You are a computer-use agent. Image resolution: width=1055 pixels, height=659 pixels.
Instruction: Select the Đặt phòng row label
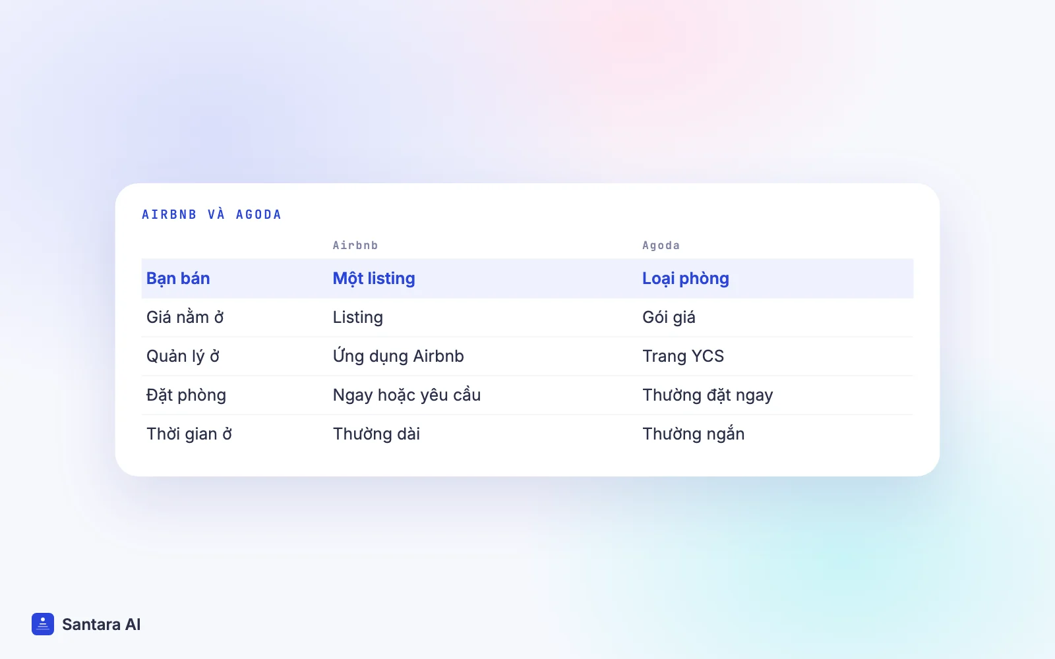[186, 395]
